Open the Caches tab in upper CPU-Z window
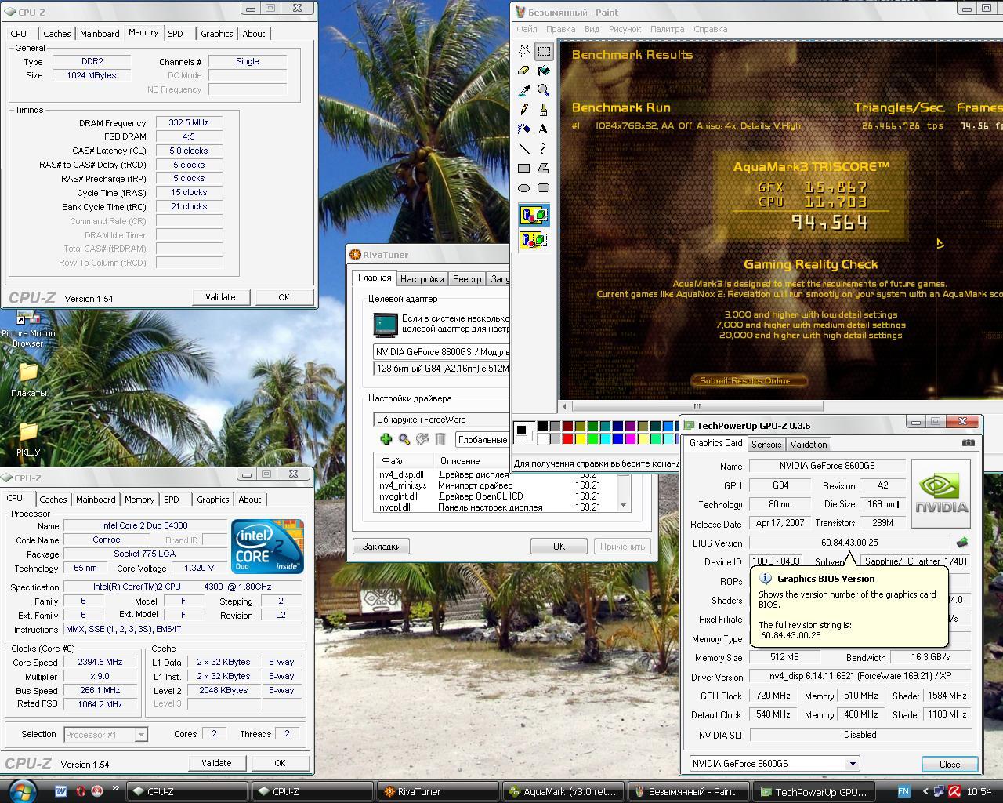This screenshot has width=1003, height=803. tap(57, 34)
